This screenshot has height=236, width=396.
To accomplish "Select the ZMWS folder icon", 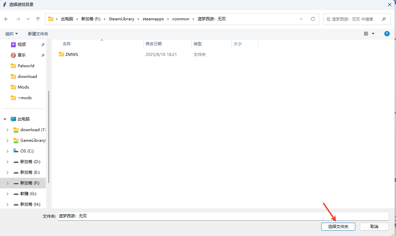I will tap(61, 54).
